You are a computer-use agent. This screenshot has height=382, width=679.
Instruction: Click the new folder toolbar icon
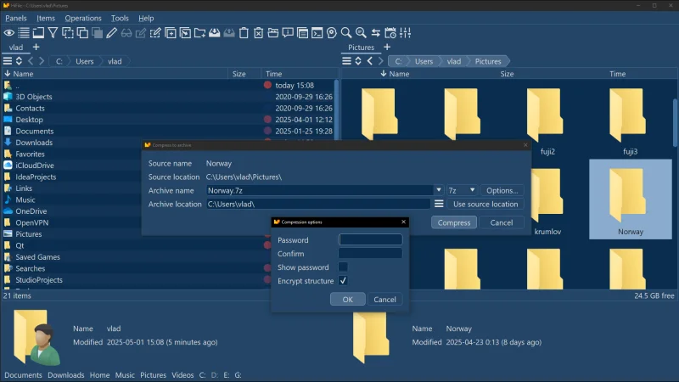(x=199, y=33)
